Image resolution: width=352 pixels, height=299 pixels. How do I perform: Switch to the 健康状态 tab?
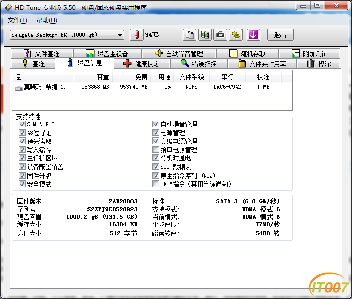142,64
